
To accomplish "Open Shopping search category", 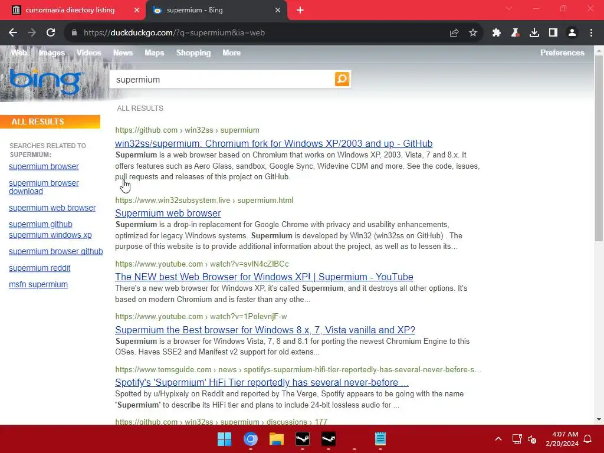I will pyautogui.click(x=193, y=52).
